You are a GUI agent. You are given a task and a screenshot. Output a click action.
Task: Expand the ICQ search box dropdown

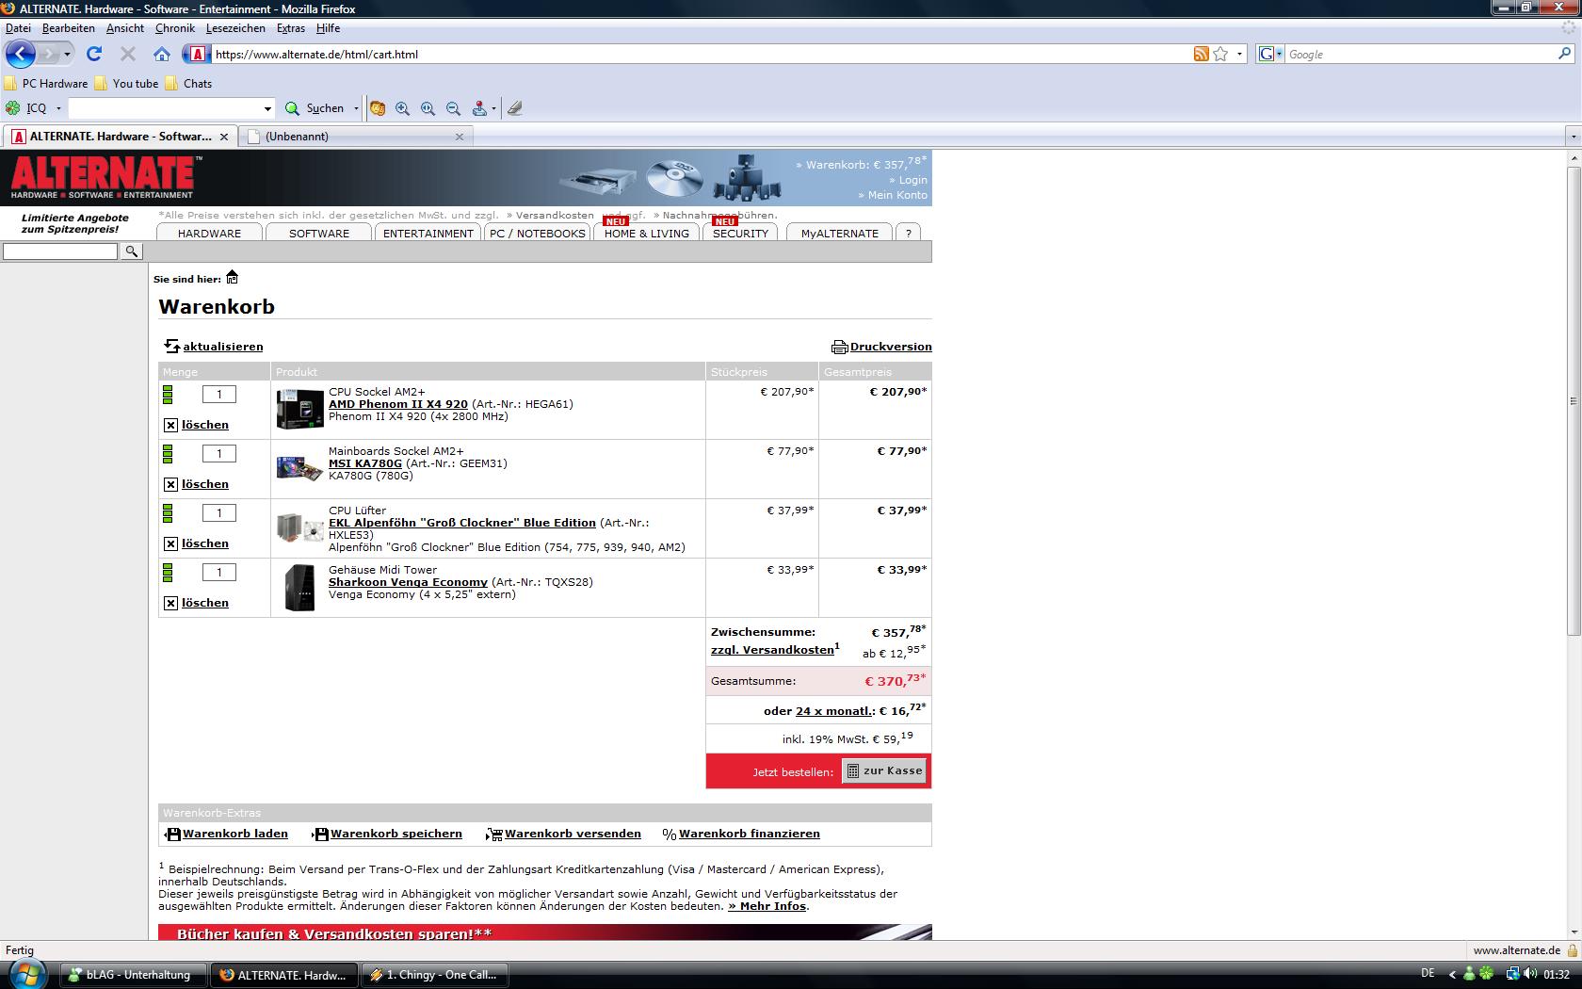267,108
